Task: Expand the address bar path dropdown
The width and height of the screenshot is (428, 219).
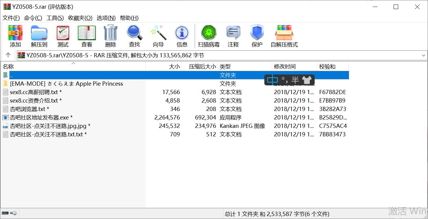Action: 423,55
